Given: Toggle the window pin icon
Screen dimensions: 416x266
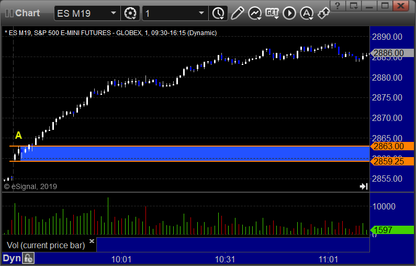Looking at the screenshot, I should pos(324,13).
